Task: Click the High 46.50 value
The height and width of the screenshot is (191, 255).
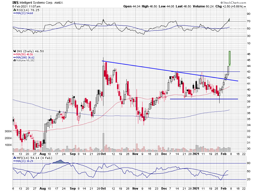Action: pos(149,6)
